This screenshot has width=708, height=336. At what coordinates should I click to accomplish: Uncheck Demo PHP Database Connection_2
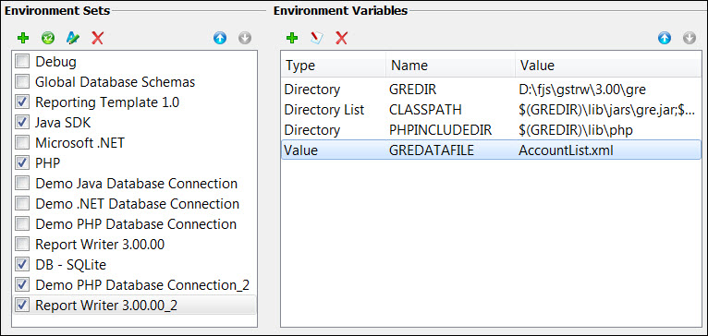22,284
